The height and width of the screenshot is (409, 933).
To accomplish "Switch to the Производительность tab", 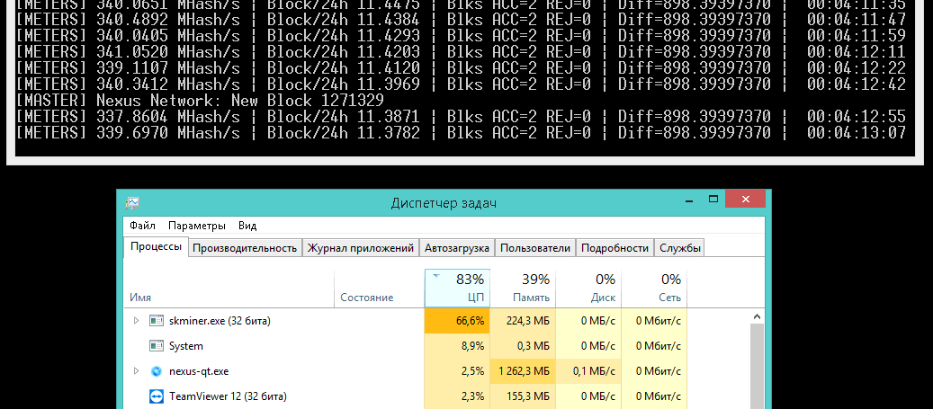I will [x=245, y=248].
